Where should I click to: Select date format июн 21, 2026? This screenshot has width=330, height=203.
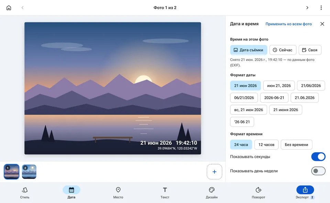coord(279,86)
